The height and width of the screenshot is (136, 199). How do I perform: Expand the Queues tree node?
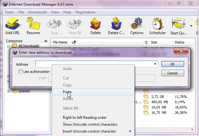[8, 91]
